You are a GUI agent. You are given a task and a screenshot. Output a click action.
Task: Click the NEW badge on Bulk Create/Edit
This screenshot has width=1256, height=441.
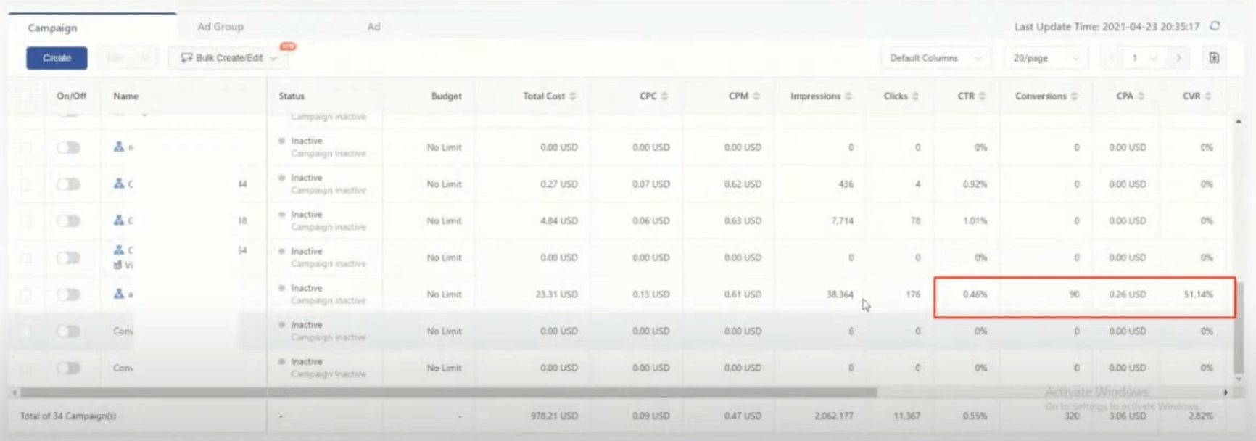[288, 46]
